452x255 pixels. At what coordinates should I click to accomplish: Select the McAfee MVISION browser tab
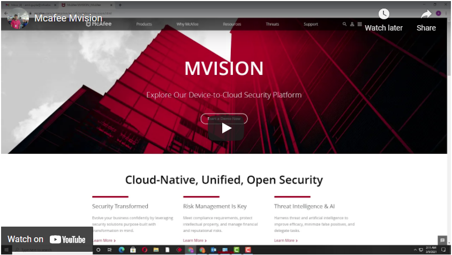(86, 5)
